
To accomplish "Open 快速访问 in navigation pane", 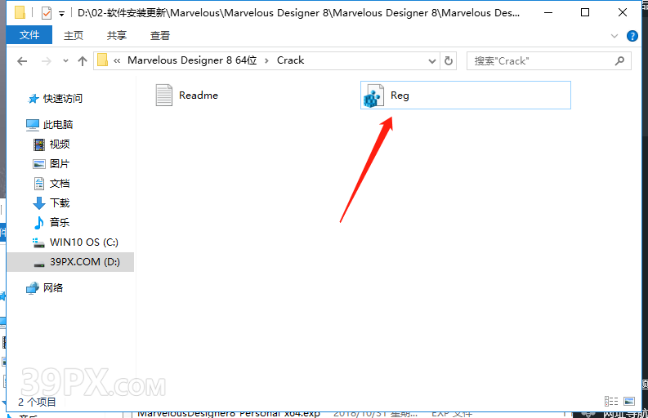I will (x=62, y=98).
